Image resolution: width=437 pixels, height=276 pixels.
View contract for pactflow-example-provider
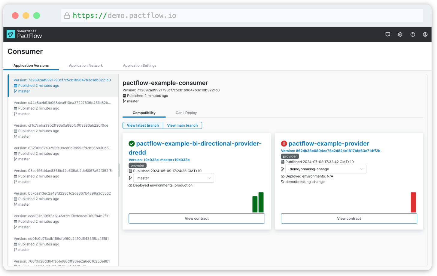pyautogui.click(x=349, y=219)
